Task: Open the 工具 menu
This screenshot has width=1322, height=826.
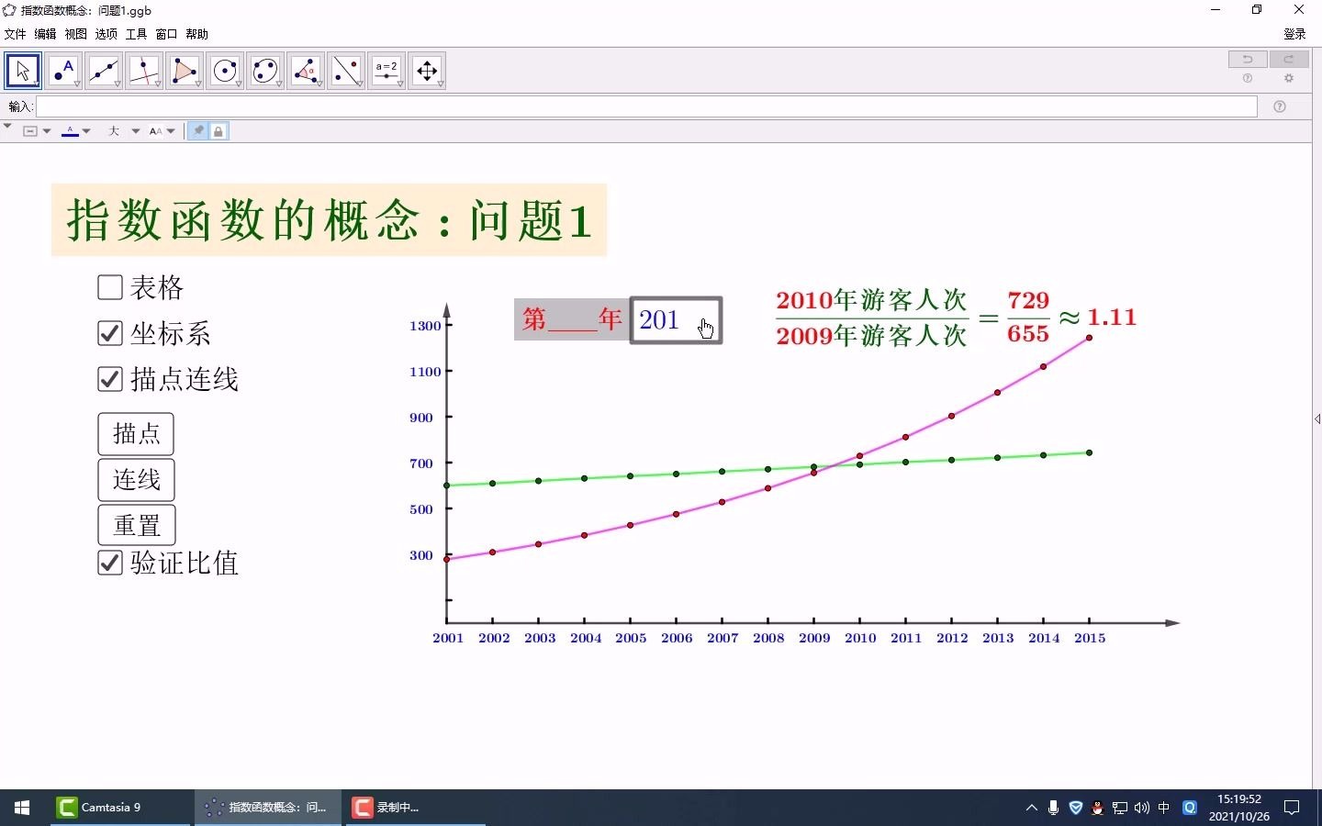Action: tap(137, 34)
